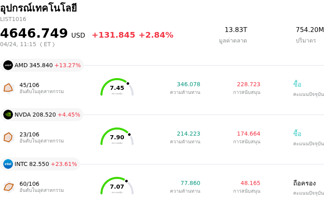The height and width of the screenshot is (202, 324).
Task: Click AMD score gauge showing 7.45
Action: point(117,87)
